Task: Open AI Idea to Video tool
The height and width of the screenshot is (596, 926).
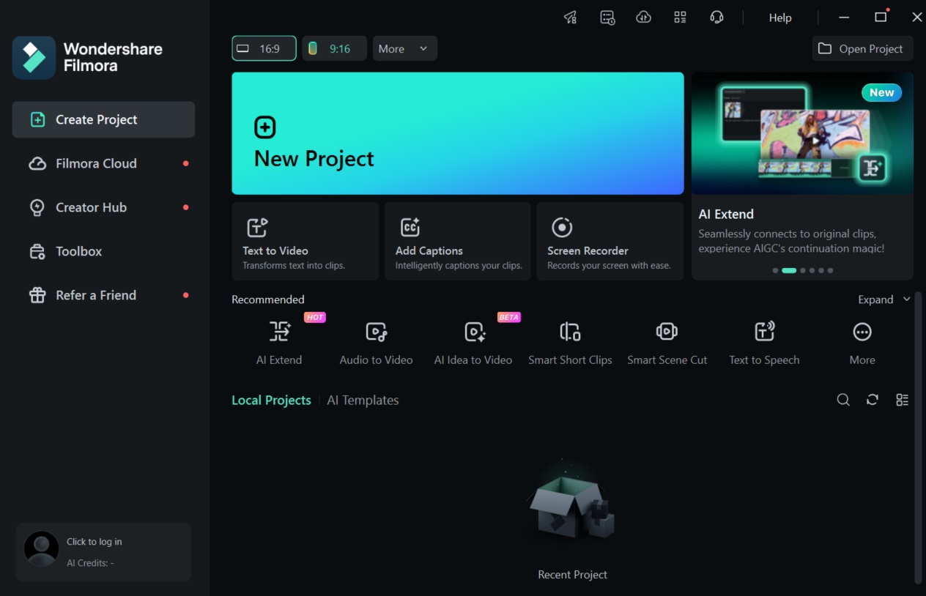Action: click(473, 332)
